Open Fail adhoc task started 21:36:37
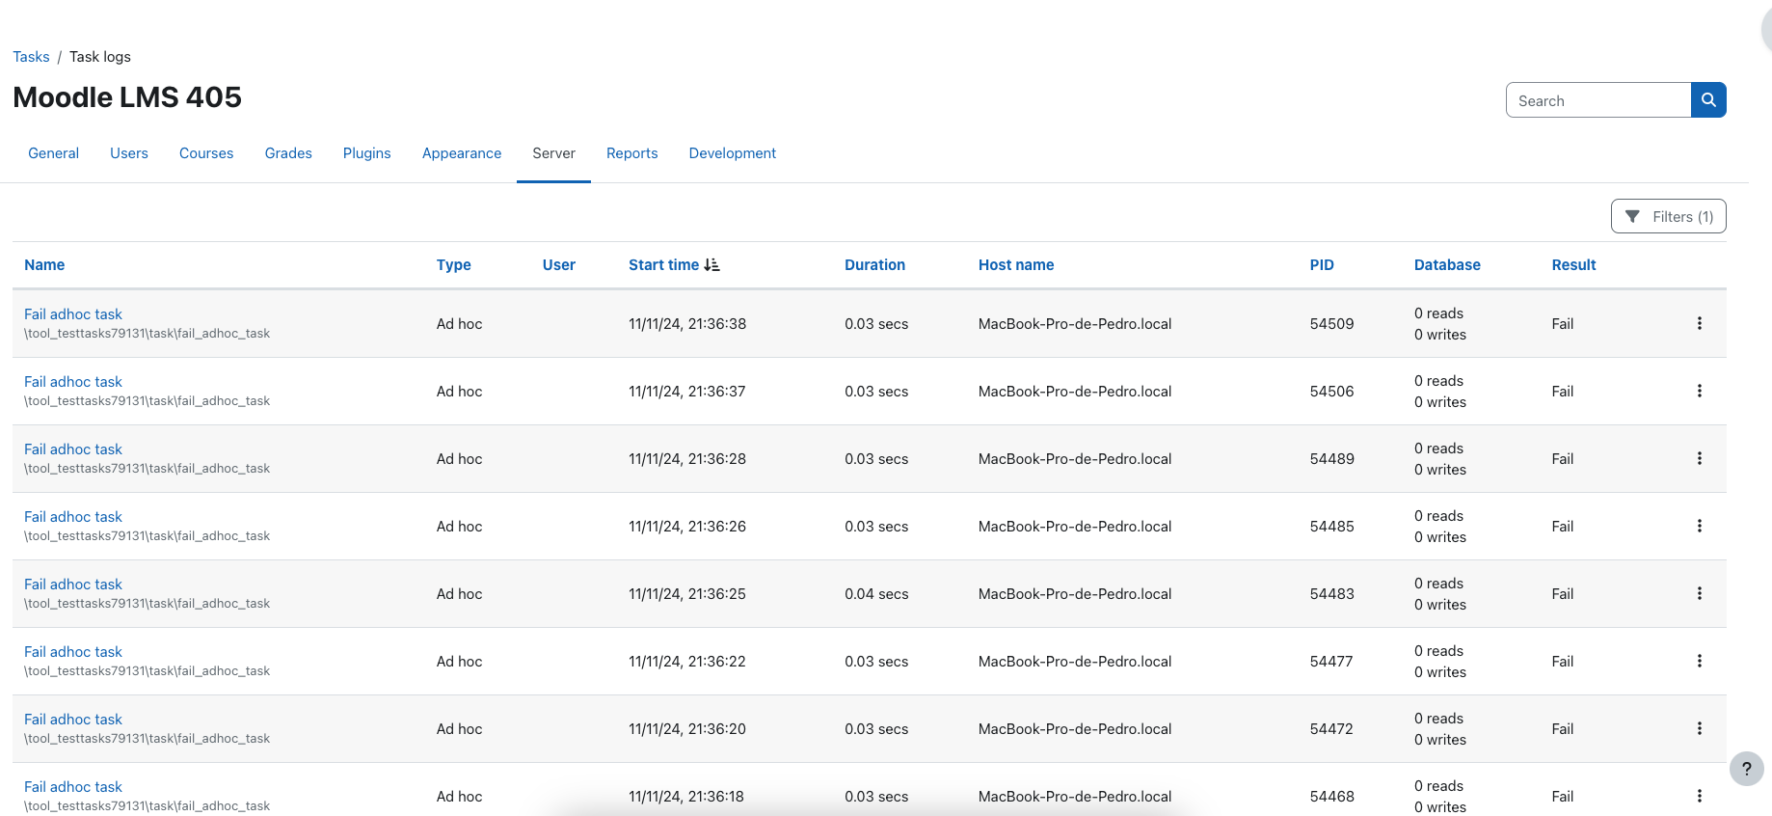The height and width of the screenshot is (816, 1772). point(73,382)
